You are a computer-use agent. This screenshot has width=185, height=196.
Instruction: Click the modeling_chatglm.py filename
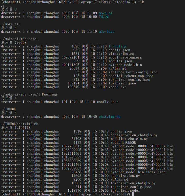tap(129, 139)
